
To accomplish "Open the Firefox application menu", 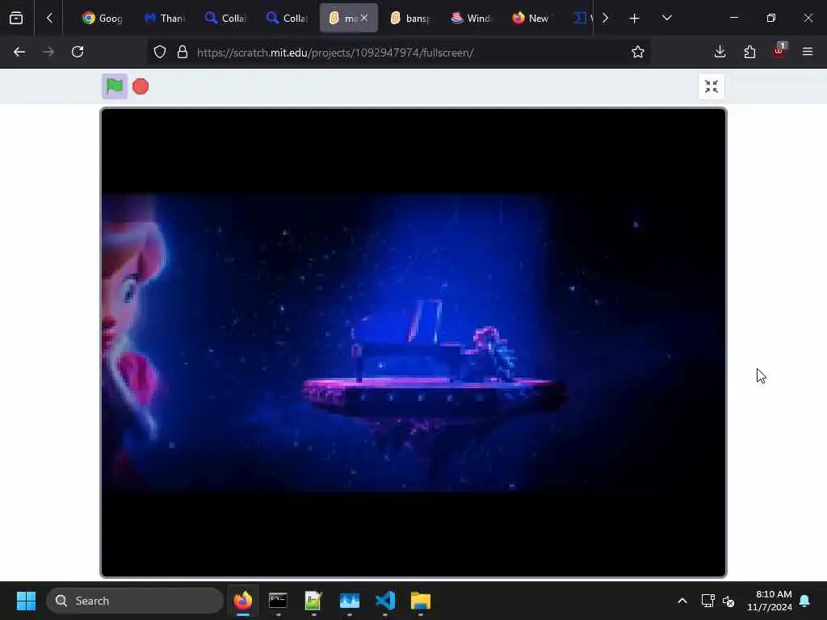I will [x=808, y=52].
